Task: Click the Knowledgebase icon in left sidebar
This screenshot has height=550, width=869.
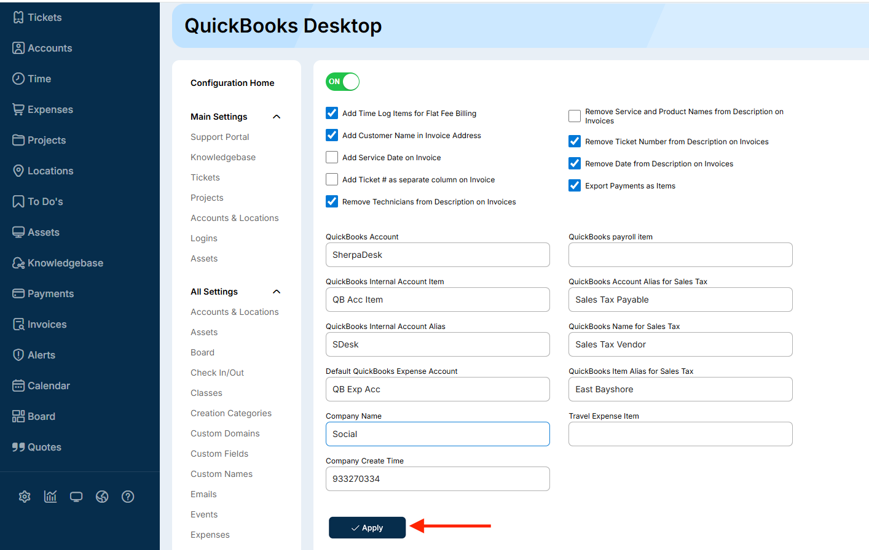Action: (18, 263)
